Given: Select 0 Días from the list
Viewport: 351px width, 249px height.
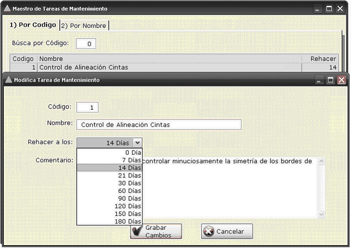Looking at the screenshot, I should click(109, 152).
